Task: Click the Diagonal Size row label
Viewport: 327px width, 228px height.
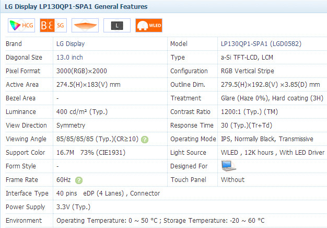Action: [24, 57]
